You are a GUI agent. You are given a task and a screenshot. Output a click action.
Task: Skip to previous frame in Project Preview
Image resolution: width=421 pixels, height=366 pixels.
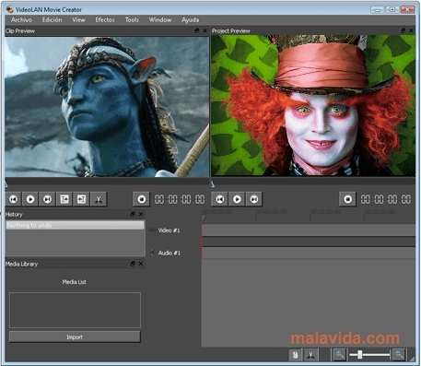click(220, 199)
